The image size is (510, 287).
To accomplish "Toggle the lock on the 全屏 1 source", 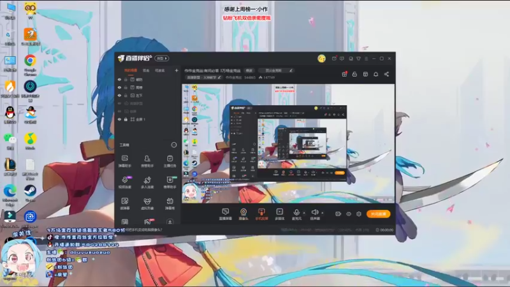I will click(126, 119).
